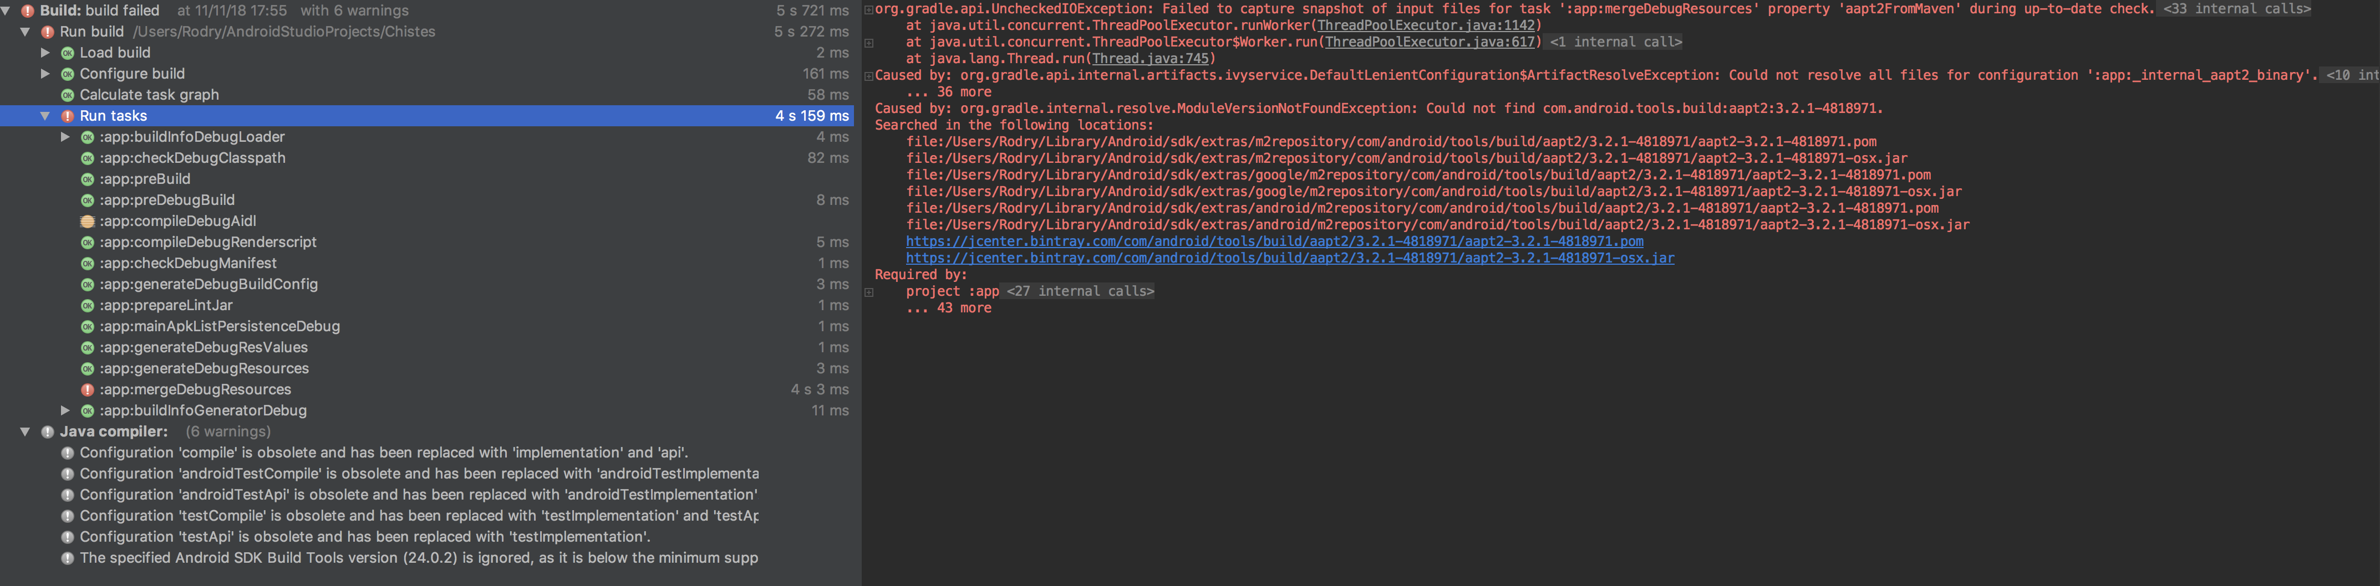Click the warning icon beside Java compiler
Viewport: 2380px width, 586px height.
(48, 432)
